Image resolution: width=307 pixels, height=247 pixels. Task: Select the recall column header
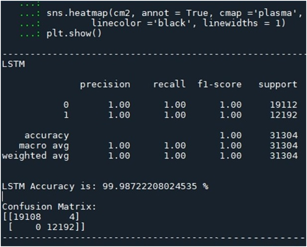pyautogui.click(x=169, y=84)
